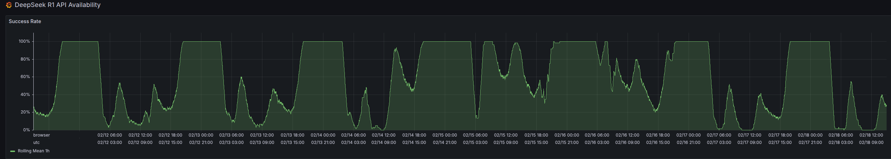The height and width of the screenshot is (159, 891).
Task: Open the Success Rate panel title menu
Action: [25, 21]
